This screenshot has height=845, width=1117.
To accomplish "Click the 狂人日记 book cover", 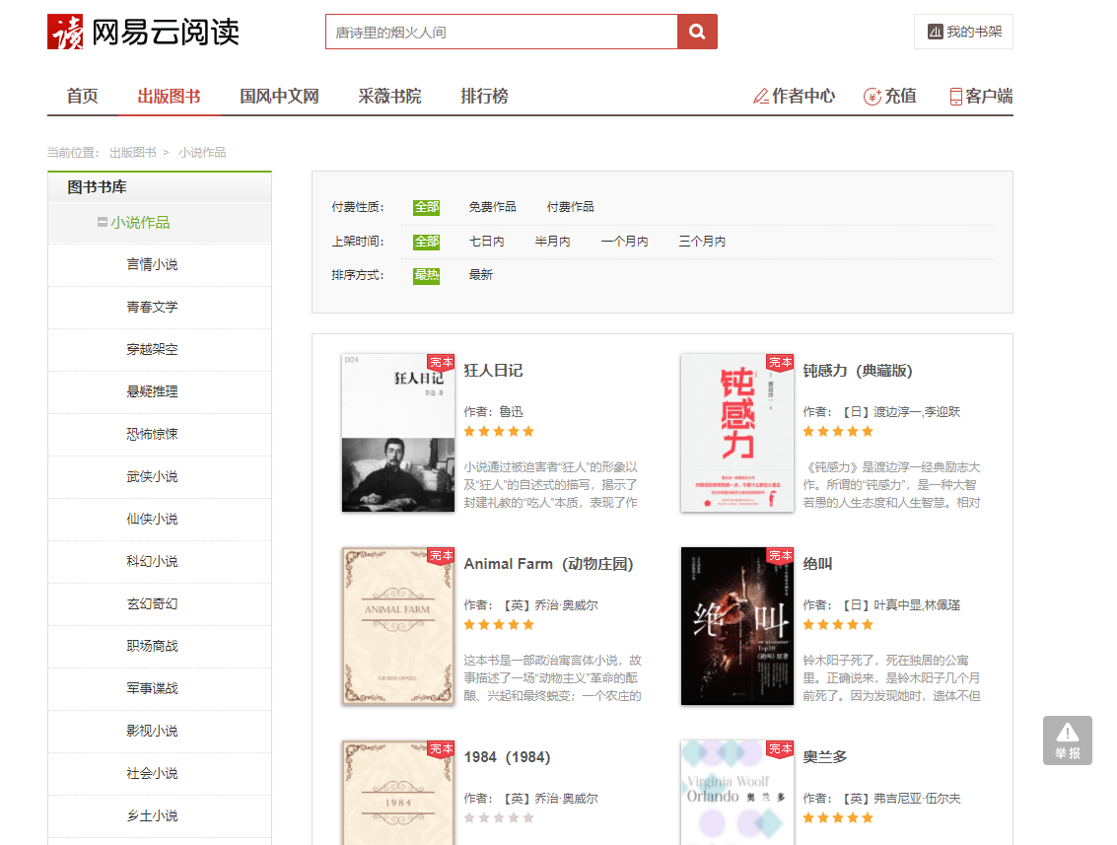I will (398, 433).
